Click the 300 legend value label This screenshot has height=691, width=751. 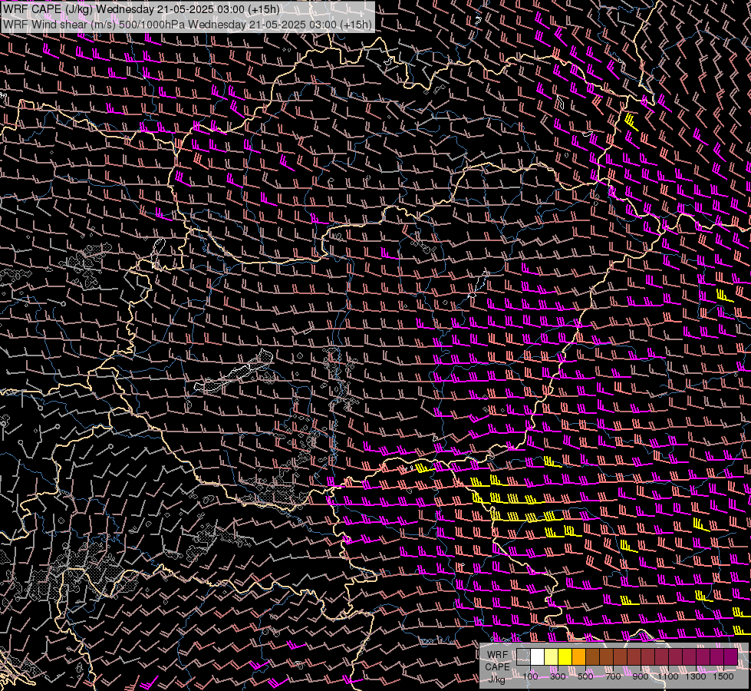[x=558, y=676]
